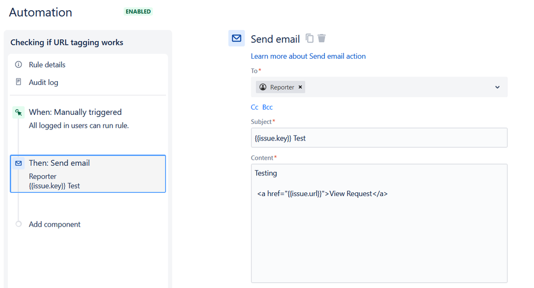Select the Then: Send email step
The image size is (534, 288).
pyautogui.click(x=88, y=174)
